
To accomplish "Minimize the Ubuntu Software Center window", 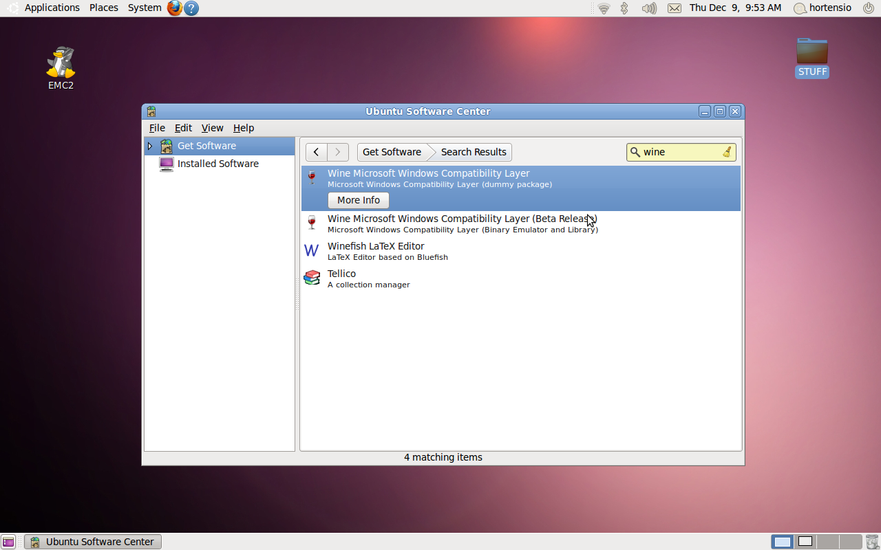I will pos(705,111).
